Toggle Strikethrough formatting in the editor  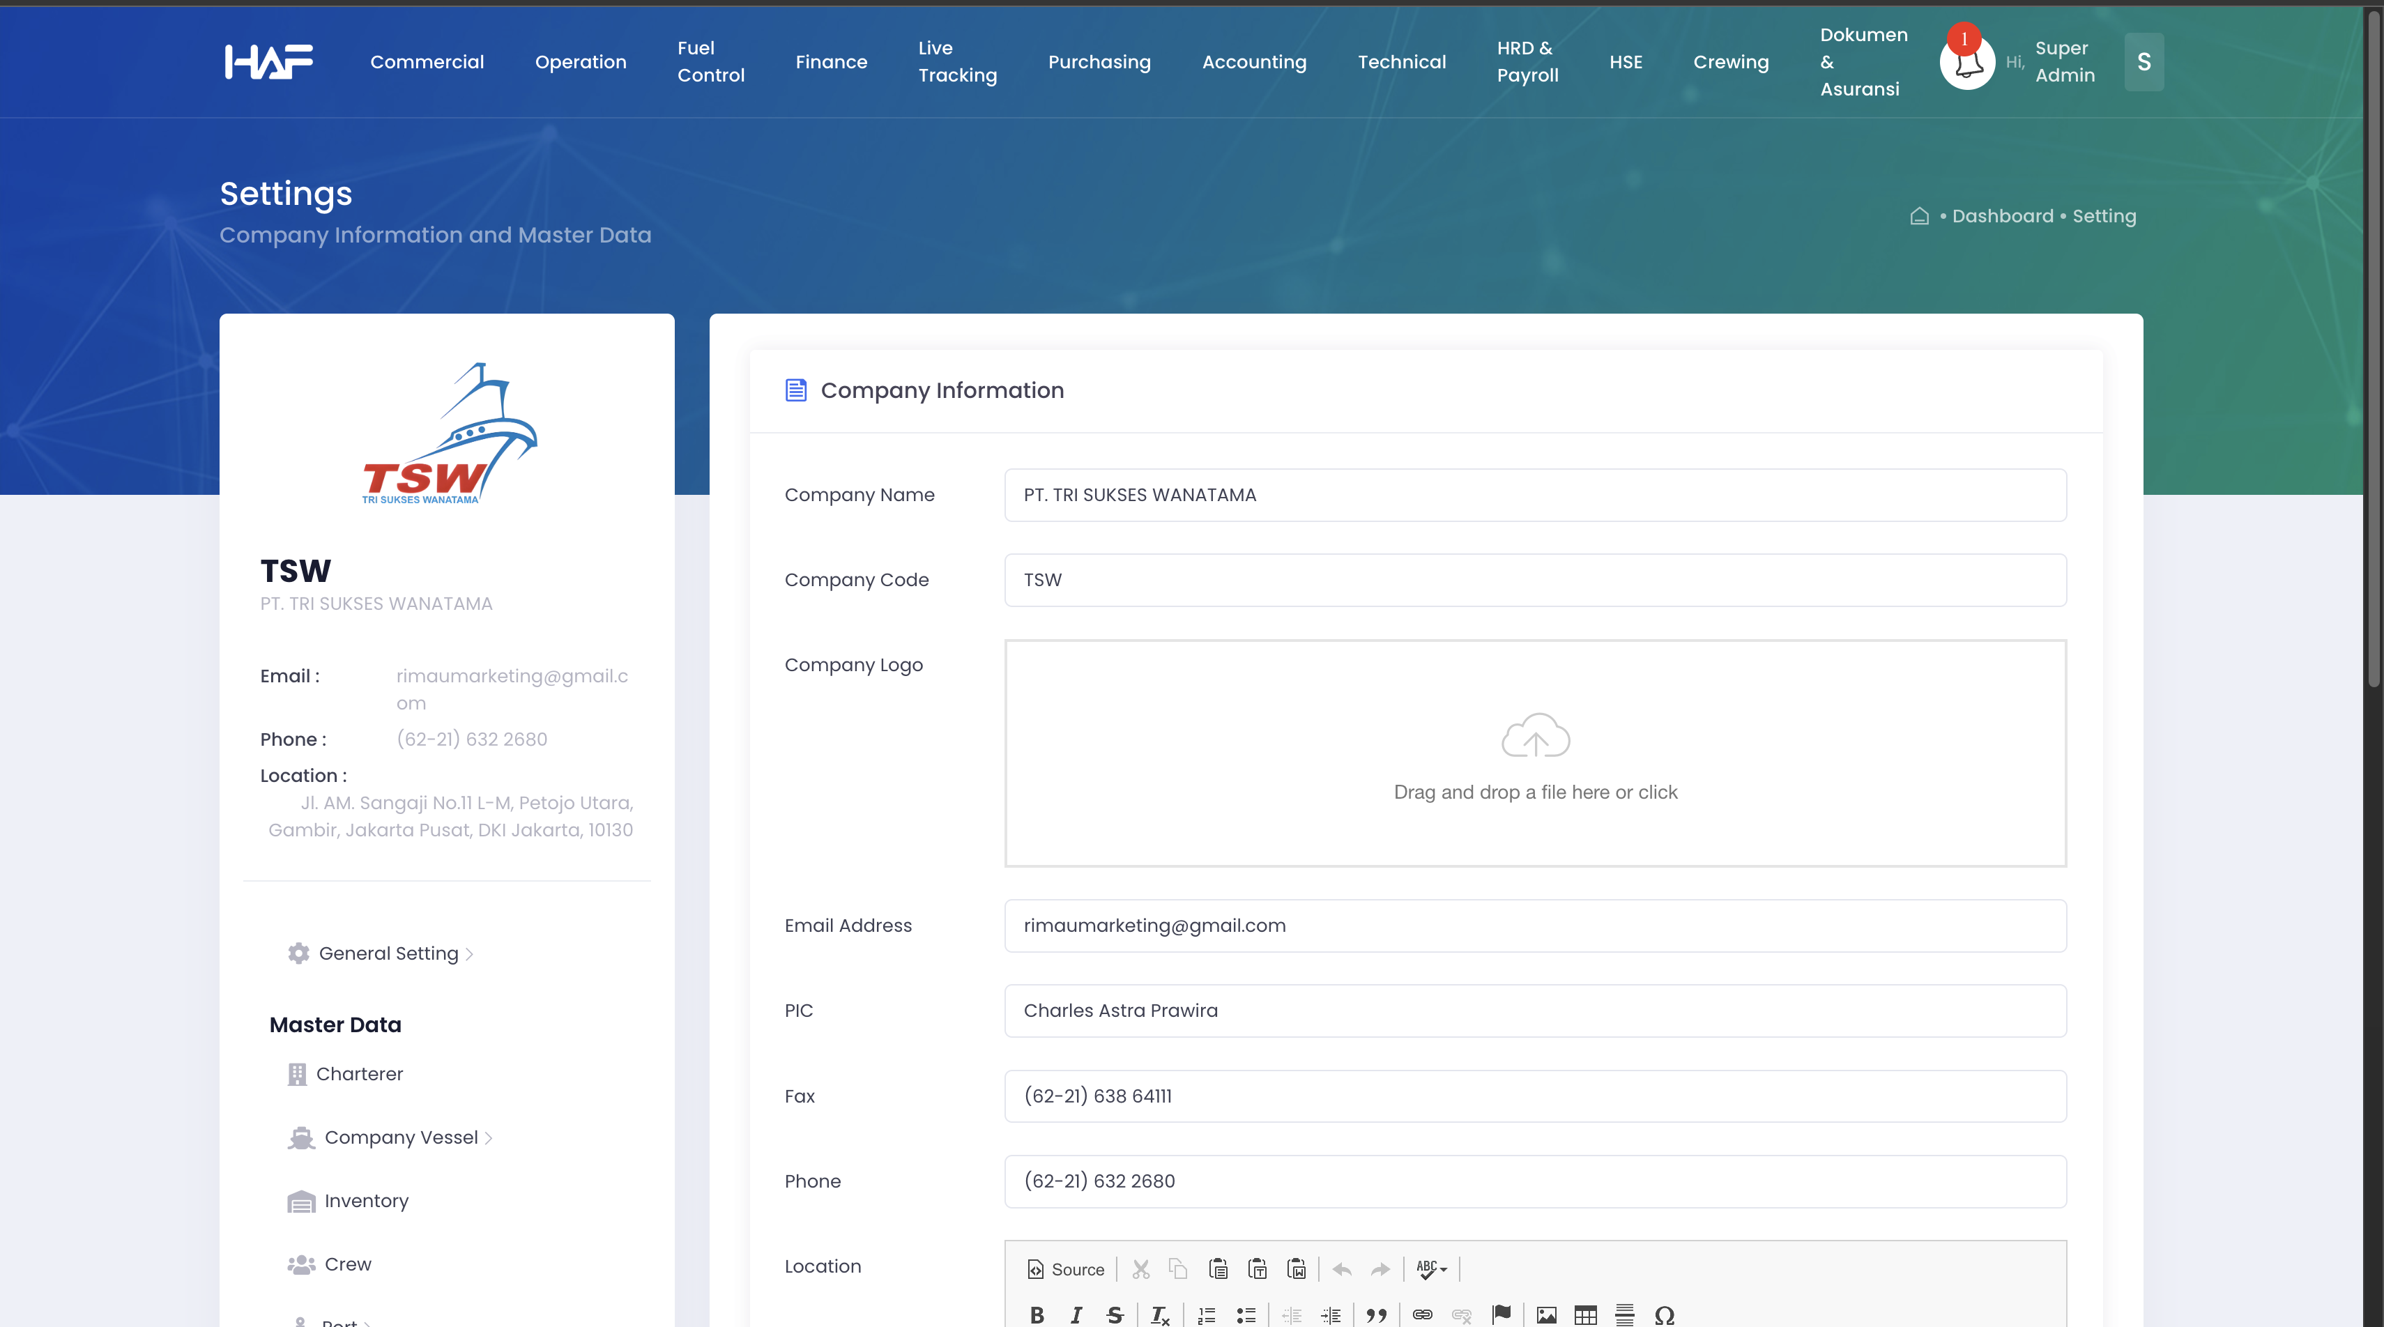tap(1114, 1315)
